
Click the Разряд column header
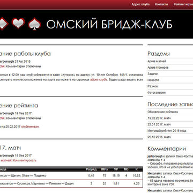tap(91, 169)
